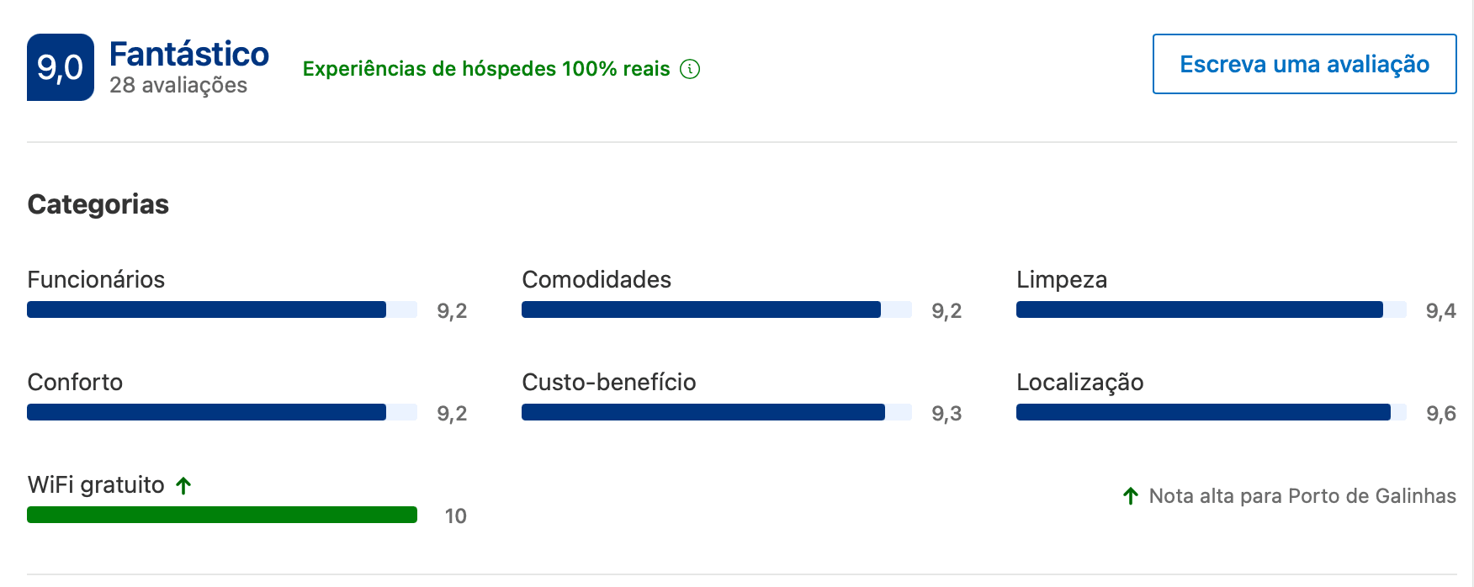Click the Fantástico rating title
The height and width of the screenshot is (587, 1474).
(x=189, y=54)
